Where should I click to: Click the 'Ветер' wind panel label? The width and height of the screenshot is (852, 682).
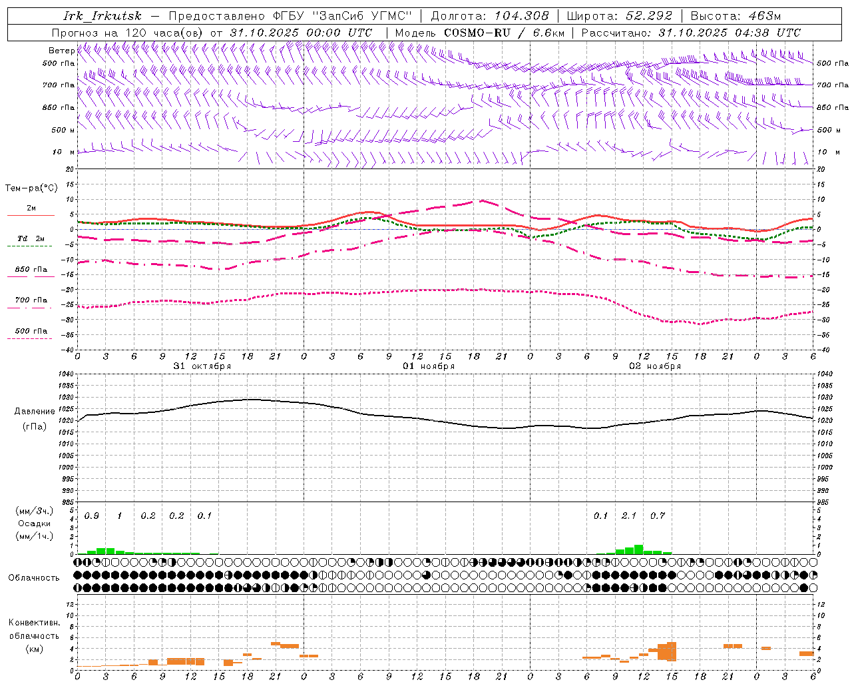click(x=61, y=51)
